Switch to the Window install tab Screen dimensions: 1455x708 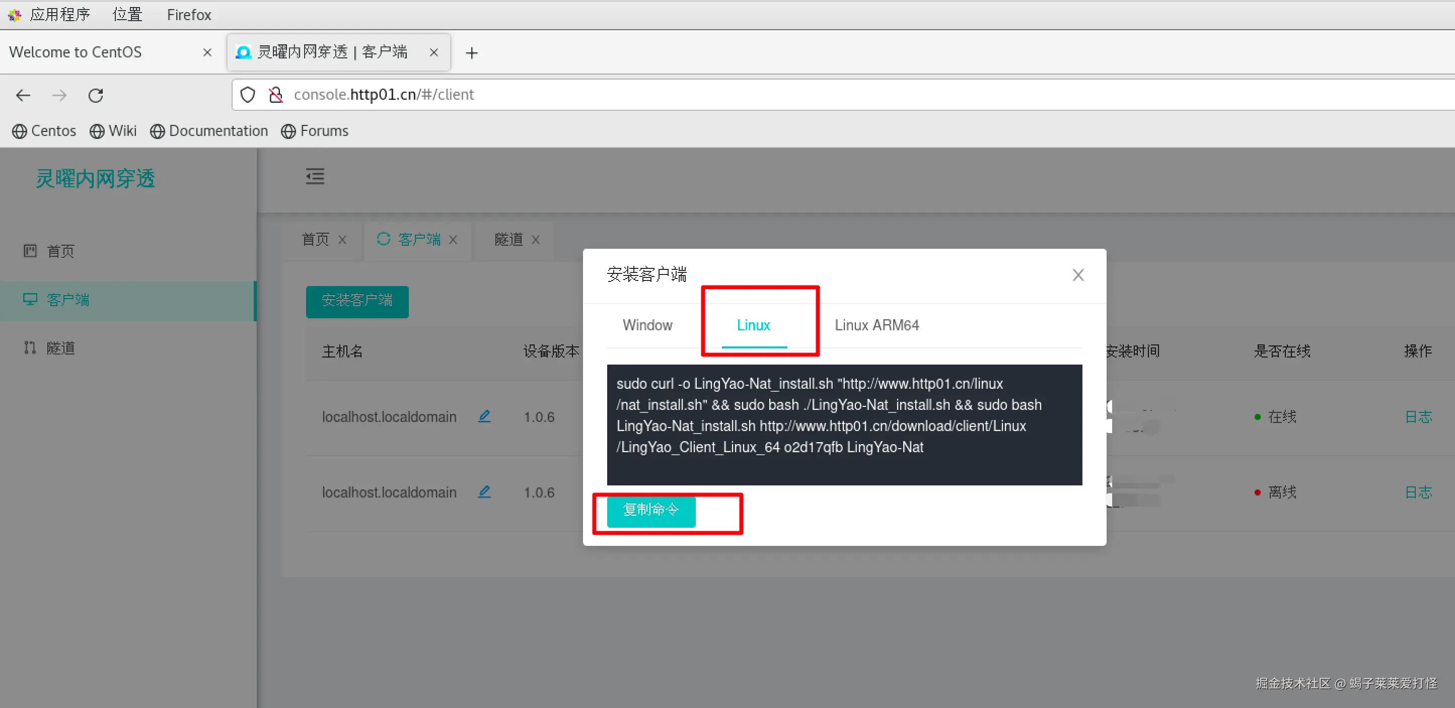click(x=647, y=325)
